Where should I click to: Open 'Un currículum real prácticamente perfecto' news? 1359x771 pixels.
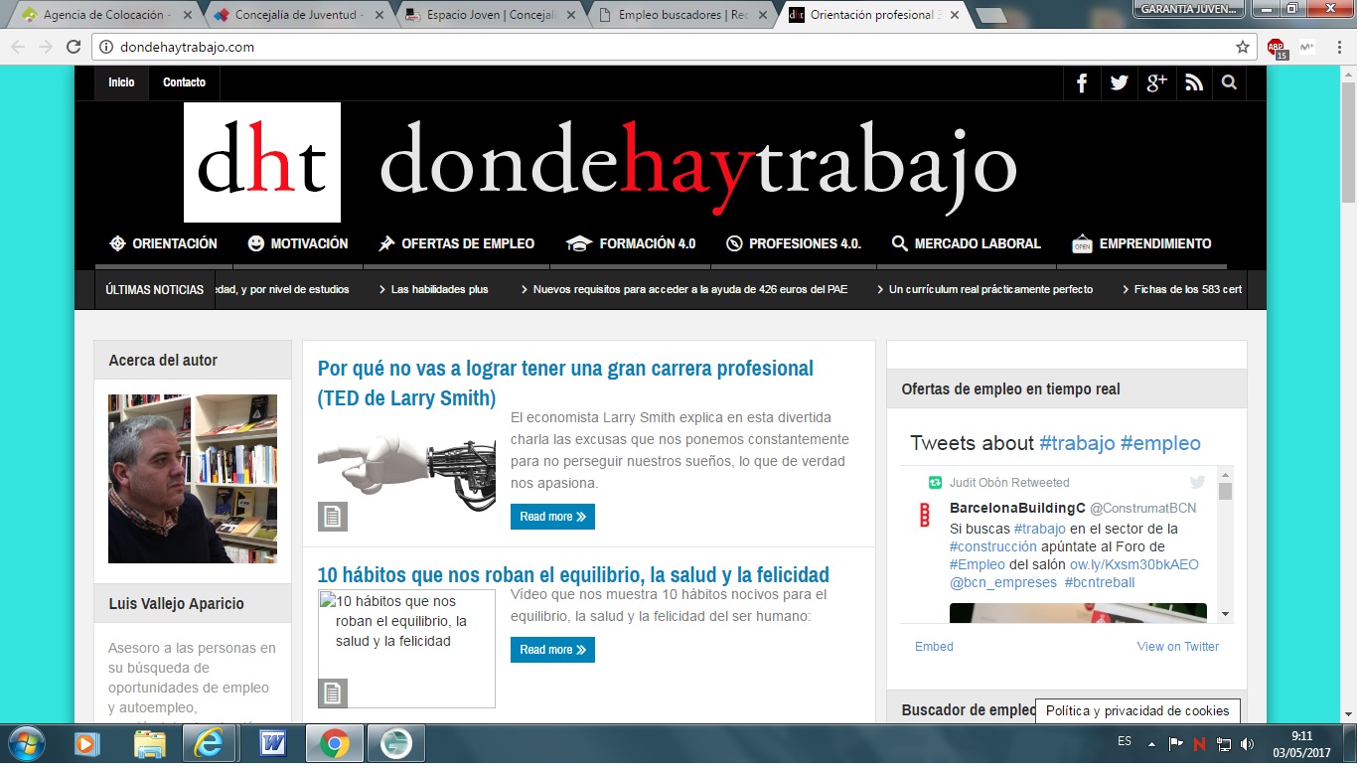pos(990,289)
